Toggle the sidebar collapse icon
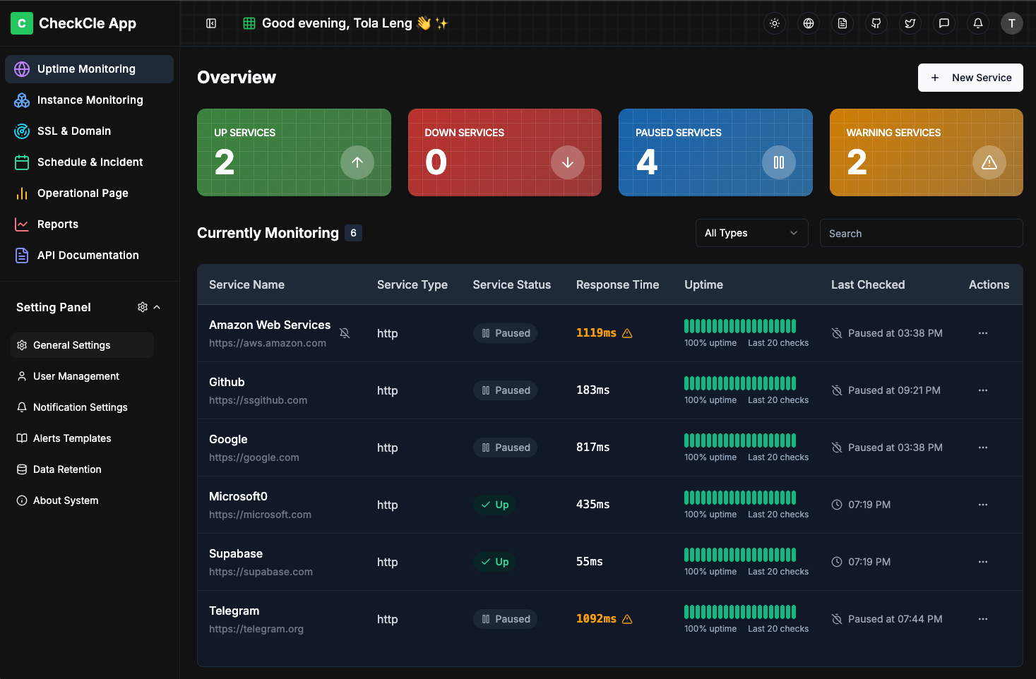This screenshot has width=1036, height=679. click(x=211, y=23)
